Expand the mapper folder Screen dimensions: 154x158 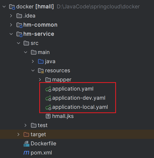pyautogui.click(x=40, y=80)
